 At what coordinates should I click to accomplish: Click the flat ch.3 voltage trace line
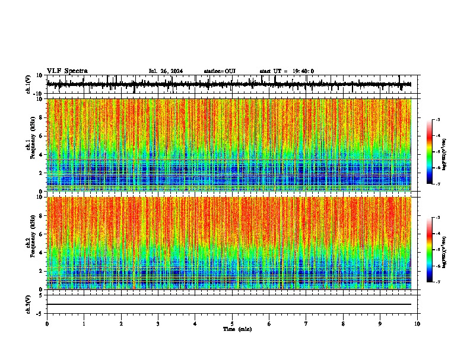click(229, 304)
